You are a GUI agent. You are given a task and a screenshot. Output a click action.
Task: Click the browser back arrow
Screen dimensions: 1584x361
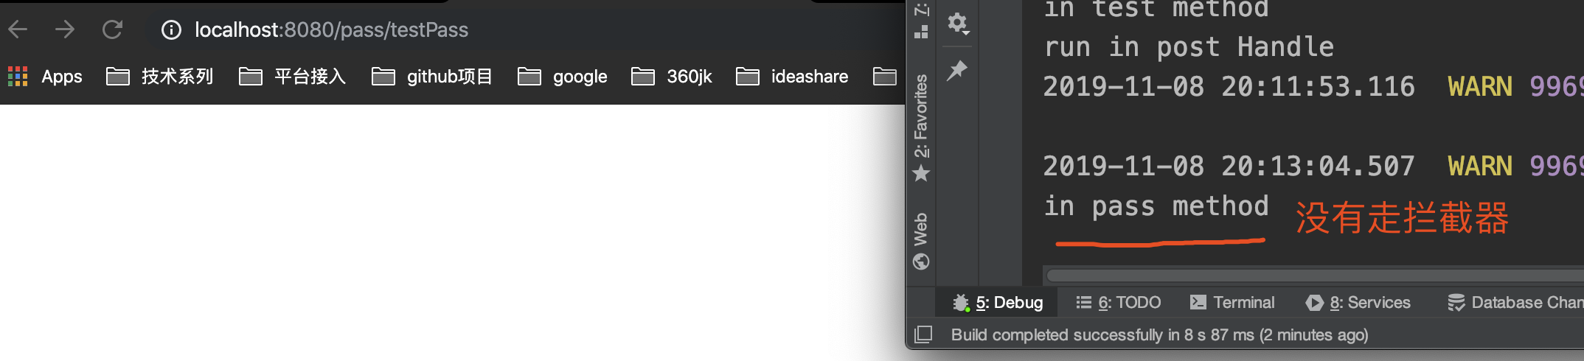[x=18, y=29]
